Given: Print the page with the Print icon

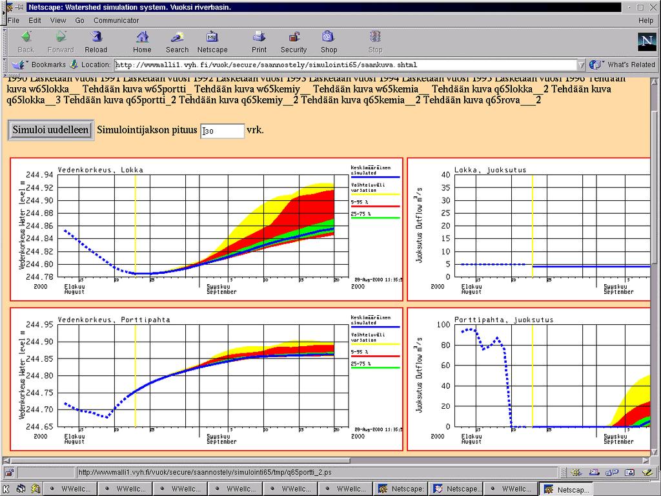Looking at the screenshot, I should 259,37.
